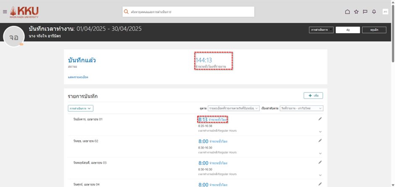The height and width of the screenshot is (187, 395).
Task: Click the ส่ง submit button
Action: [x=348, y=30]
